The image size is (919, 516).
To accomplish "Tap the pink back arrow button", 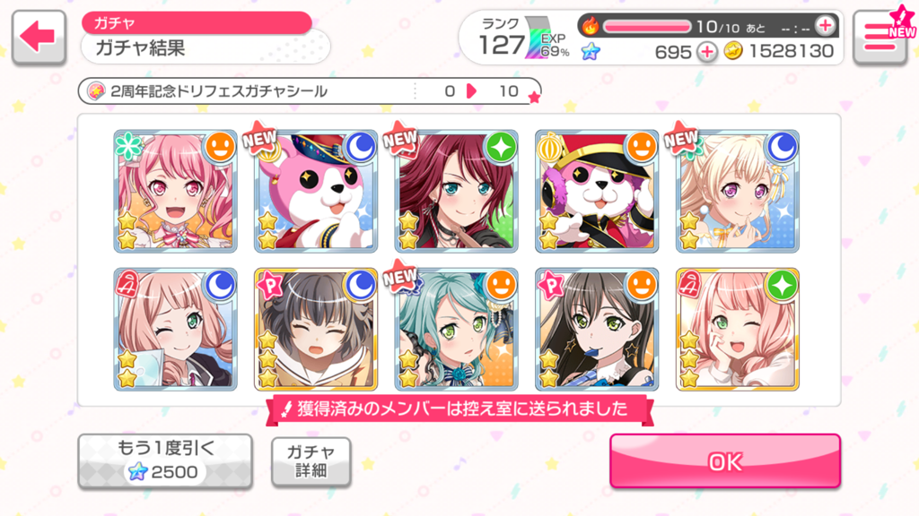I will [x=39, y=37].
